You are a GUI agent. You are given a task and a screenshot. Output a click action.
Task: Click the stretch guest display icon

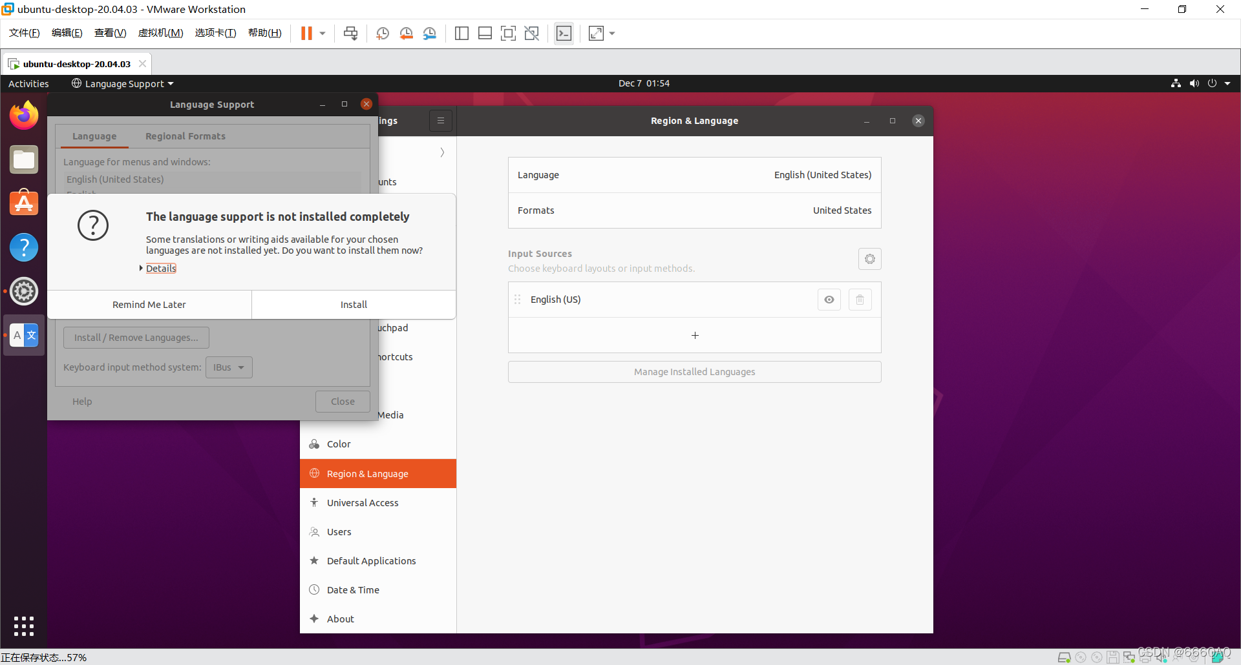point(596,33)
